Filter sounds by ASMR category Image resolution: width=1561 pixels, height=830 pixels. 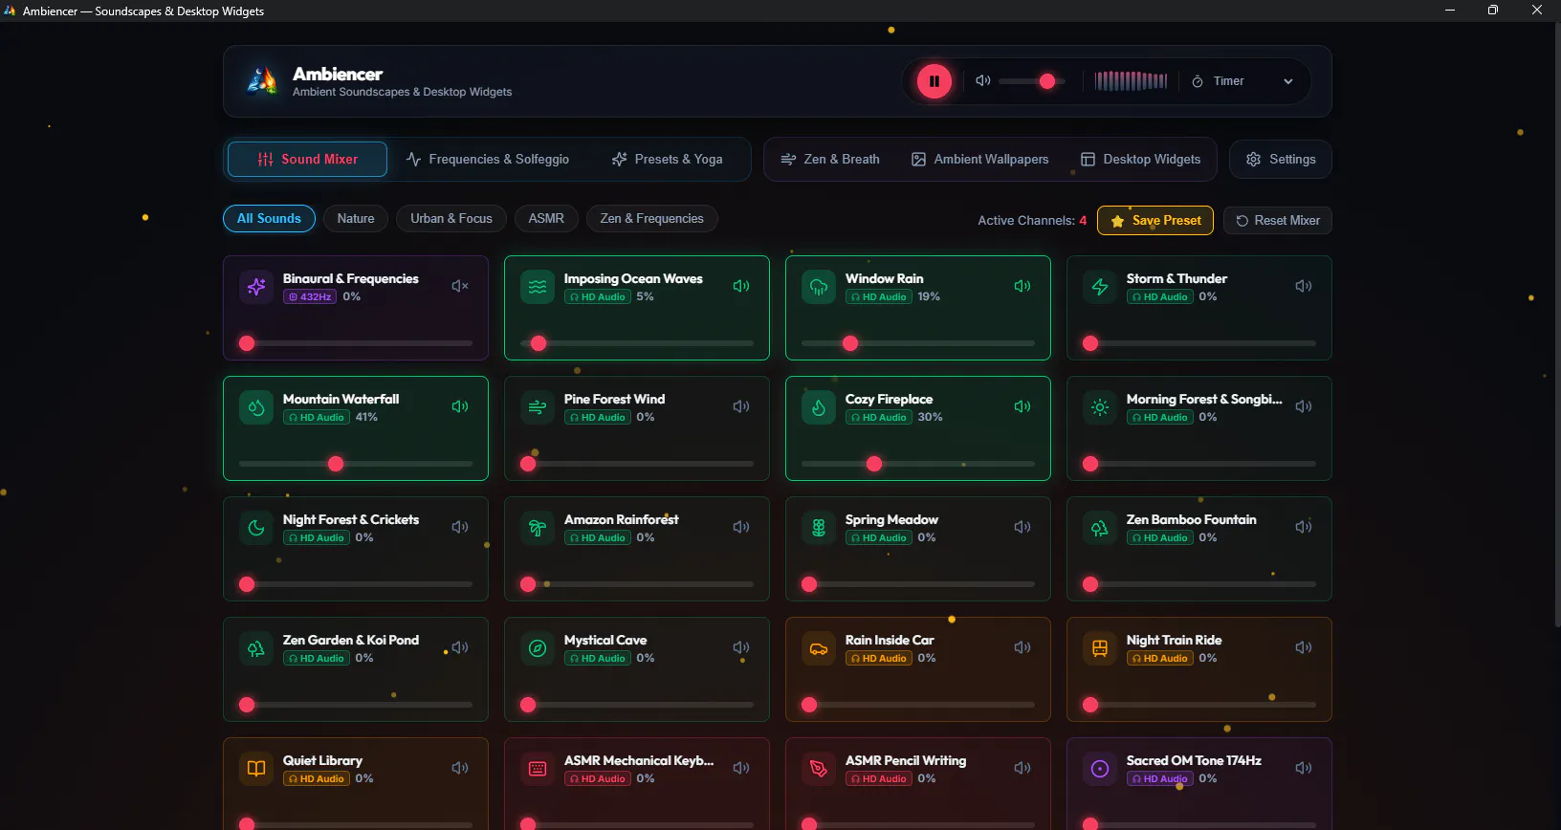tap(546, 219)
